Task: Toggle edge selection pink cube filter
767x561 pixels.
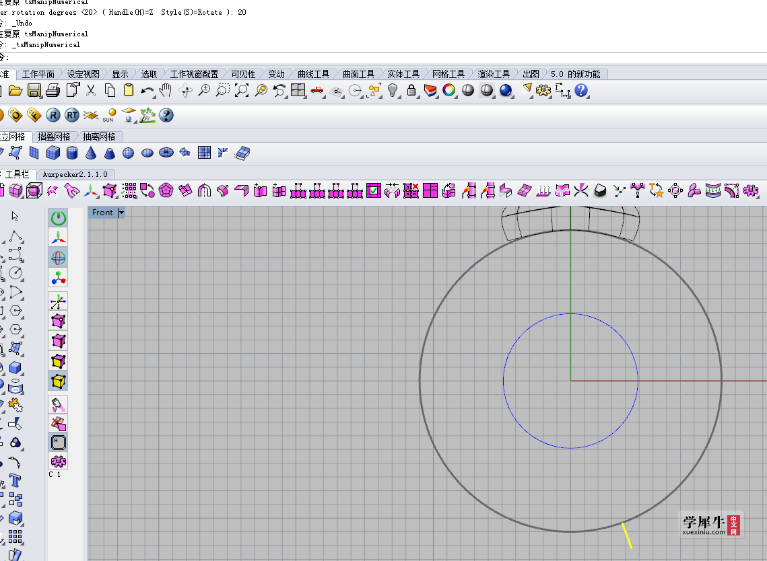Action: pyautogui.click(x=58, y=340)
